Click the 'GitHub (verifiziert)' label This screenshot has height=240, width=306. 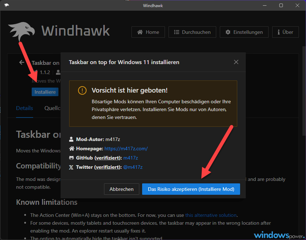(x=99, y=158)
